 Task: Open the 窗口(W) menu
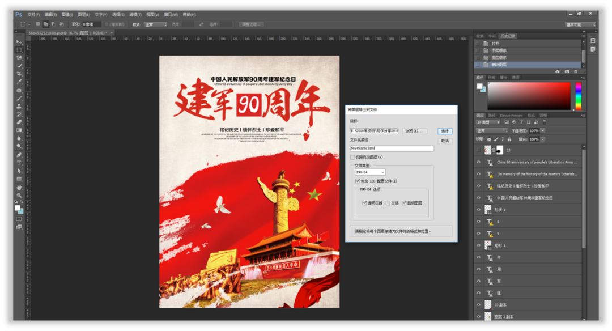pos(171,14)
